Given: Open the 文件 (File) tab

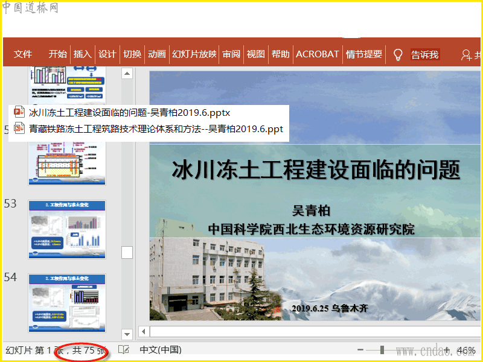Looking at the screenshot, I should pos(23,54).
